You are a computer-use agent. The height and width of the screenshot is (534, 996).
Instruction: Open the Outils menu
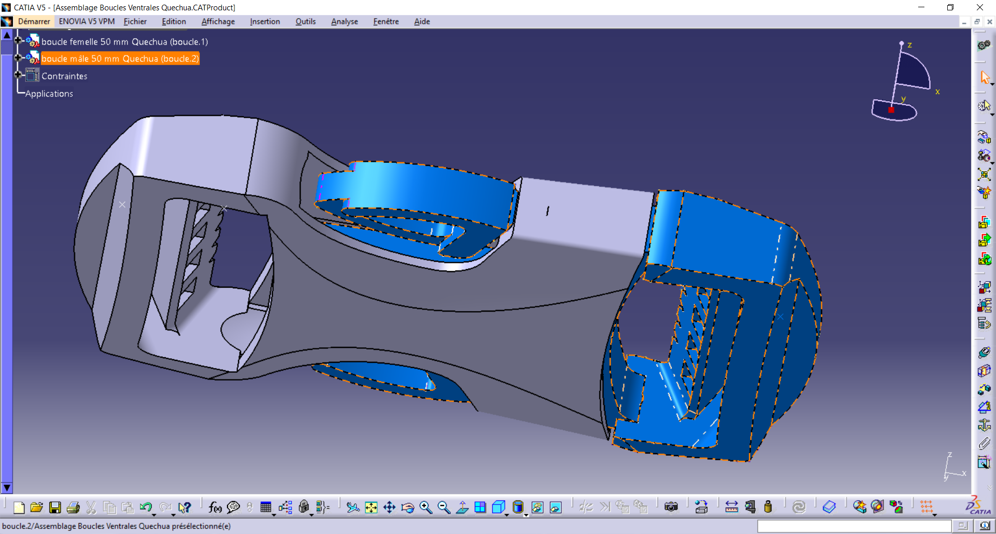tap(306, 21)
